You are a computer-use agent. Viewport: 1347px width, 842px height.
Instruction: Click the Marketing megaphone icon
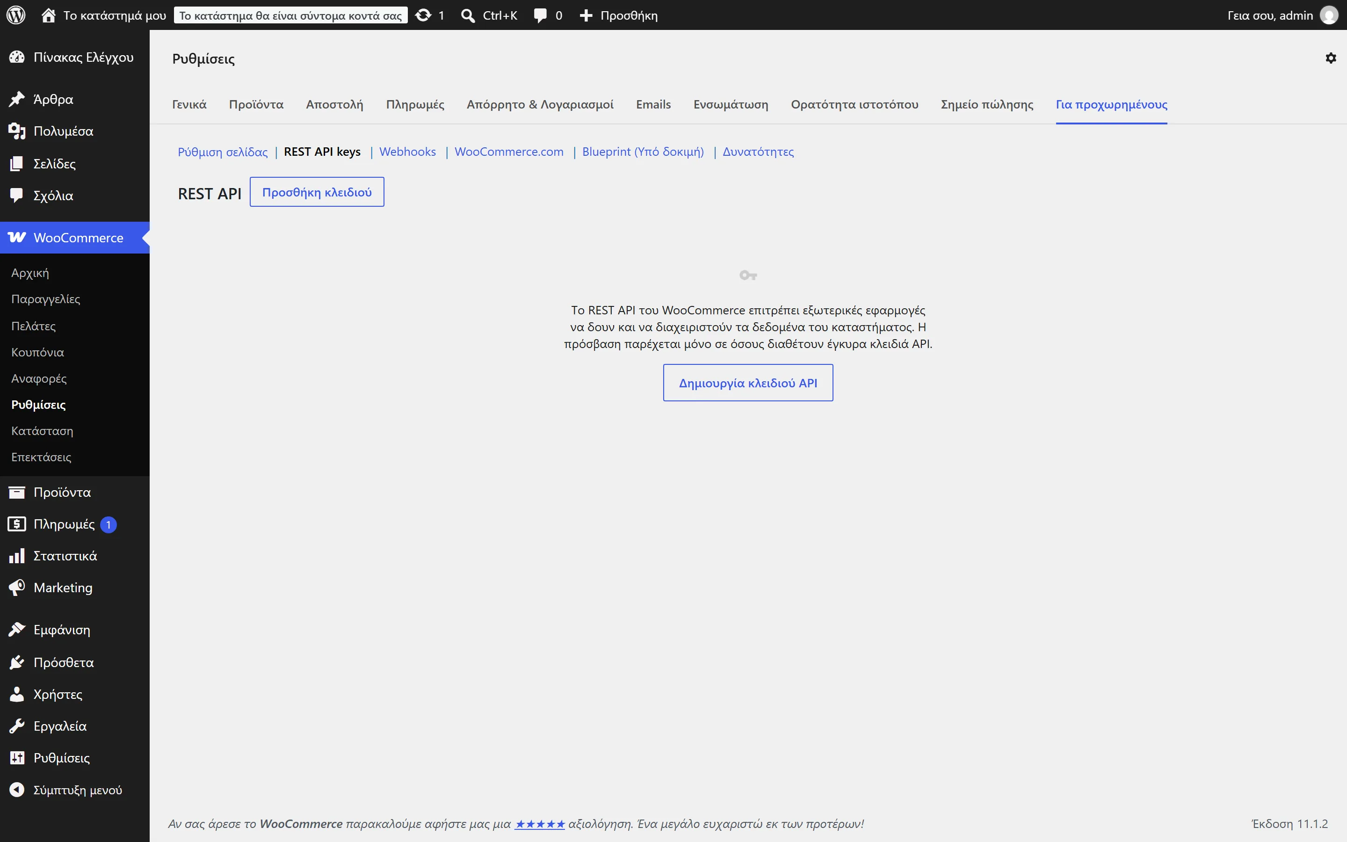(17, 588)
